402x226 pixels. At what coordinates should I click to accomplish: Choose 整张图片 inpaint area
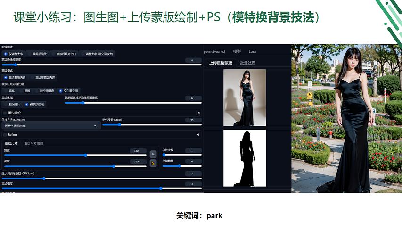tap(12, 105)
